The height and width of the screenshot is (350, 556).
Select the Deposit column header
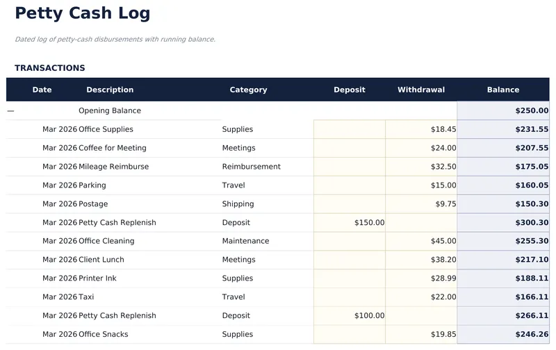349,90
